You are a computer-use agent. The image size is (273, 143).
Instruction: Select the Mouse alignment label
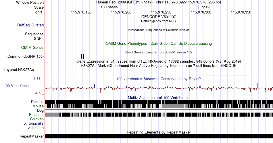[x=38, y=106]
